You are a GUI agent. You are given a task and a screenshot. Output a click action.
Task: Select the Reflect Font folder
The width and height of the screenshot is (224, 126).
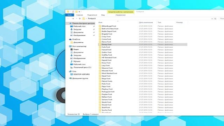pyautogui.click(x=106, y=97)
